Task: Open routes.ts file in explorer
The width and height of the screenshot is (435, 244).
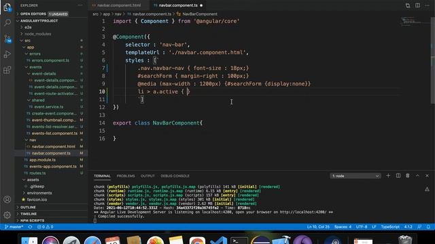Action: pos(37,174)
